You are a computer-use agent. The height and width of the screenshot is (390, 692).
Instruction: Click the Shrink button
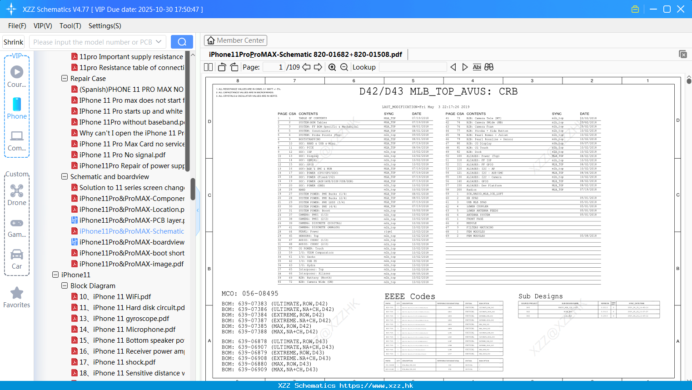point(14,42)
